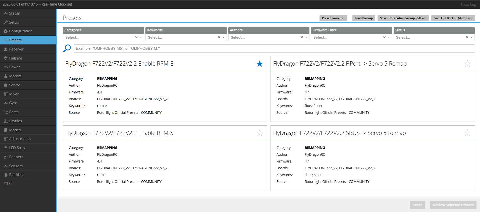Select the F.Port -> Servo 5 Remap title
480x212 pixels.
click(x=340, y=64)
